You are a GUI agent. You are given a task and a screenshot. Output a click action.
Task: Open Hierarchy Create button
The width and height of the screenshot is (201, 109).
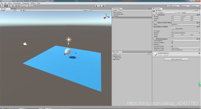[x=115, y=10]
